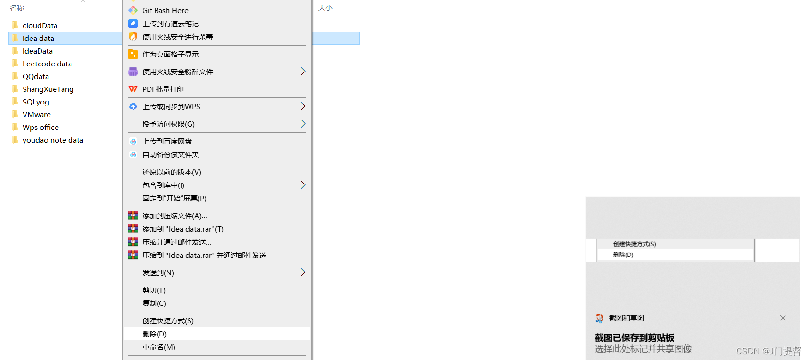Select 删除(D) in context menu

[217, 334]
